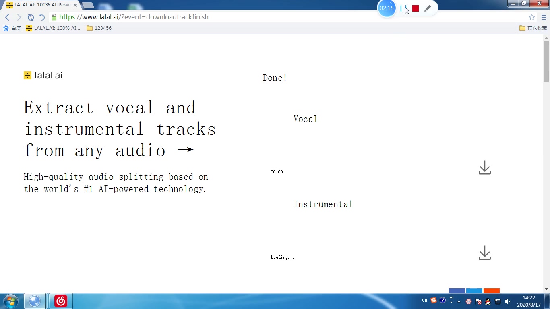Click the 'Done!' status text
This screenshot has width=550, height=309.
tap(275, 78)
